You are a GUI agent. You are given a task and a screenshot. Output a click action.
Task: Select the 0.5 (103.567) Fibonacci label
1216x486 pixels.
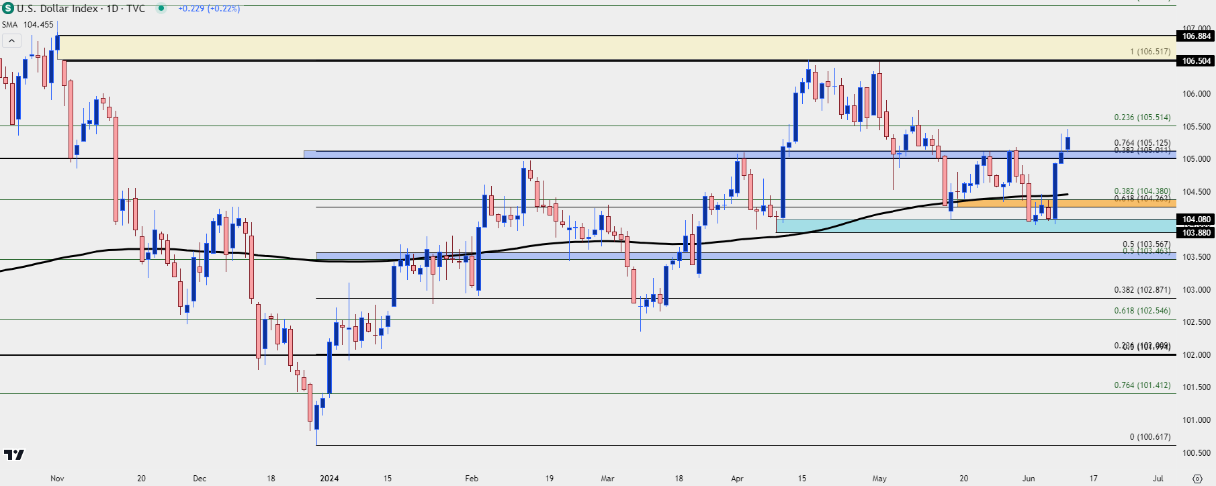[1146, 244]
